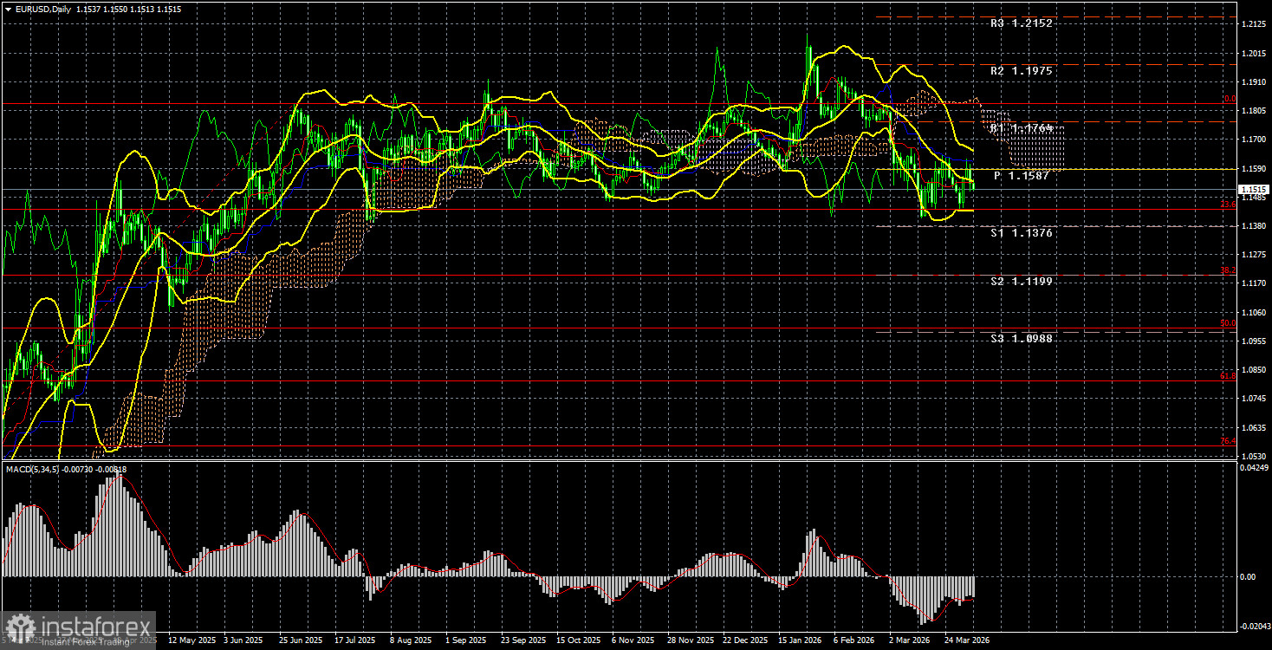Click the 0.0 Fibonacci level label
This screenshot has height=650, width=1272.
coord(1230,99)
